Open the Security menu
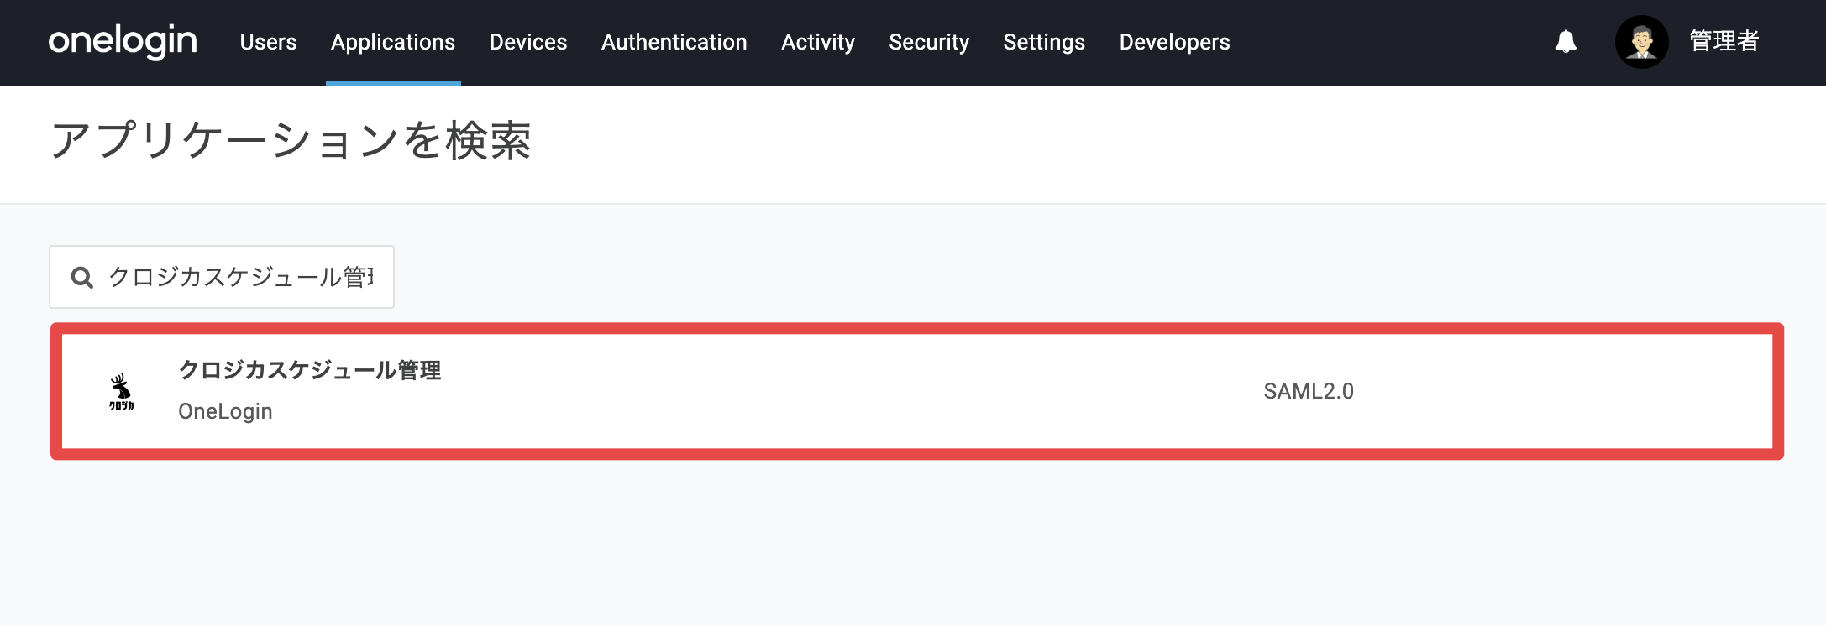 coord(929,42)
